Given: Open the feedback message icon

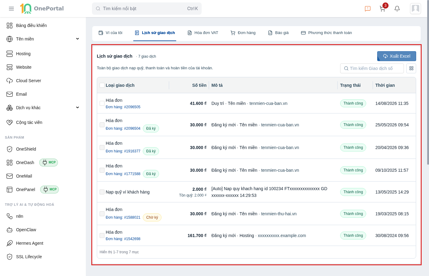Looking at the screenshot, I should tap(368, 9).
